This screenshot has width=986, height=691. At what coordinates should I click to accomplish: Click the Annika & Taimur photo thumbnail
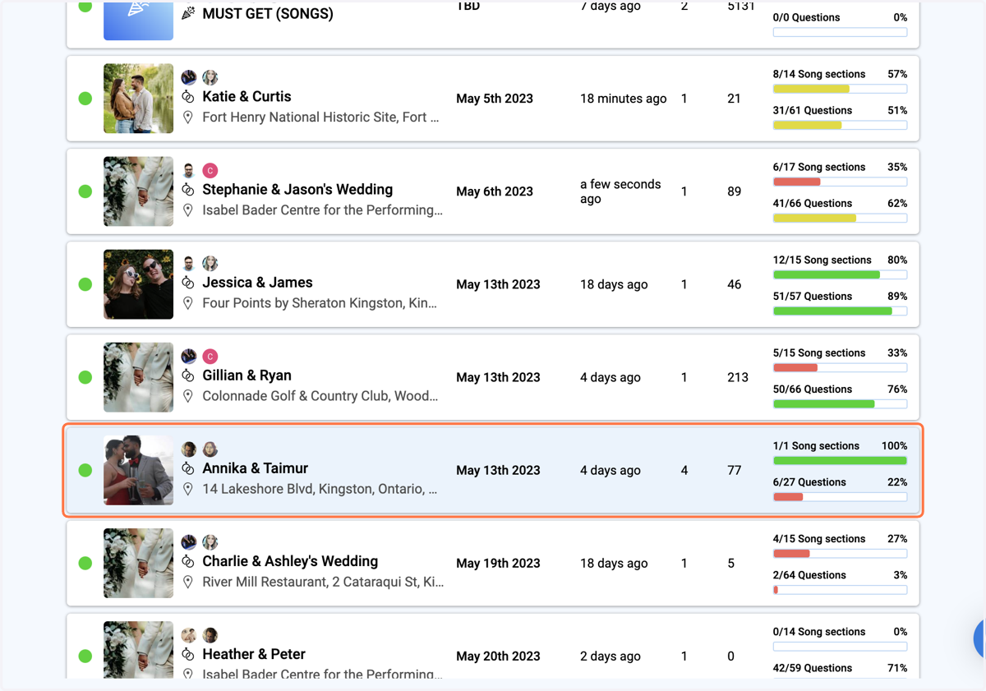(x=138, y=470)
